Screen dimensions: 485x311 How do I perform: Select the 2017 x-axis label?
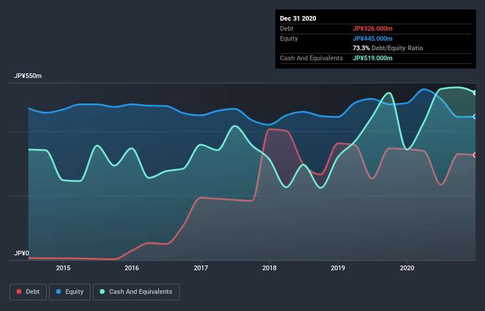pyautogui.click(x=201, y=268)
